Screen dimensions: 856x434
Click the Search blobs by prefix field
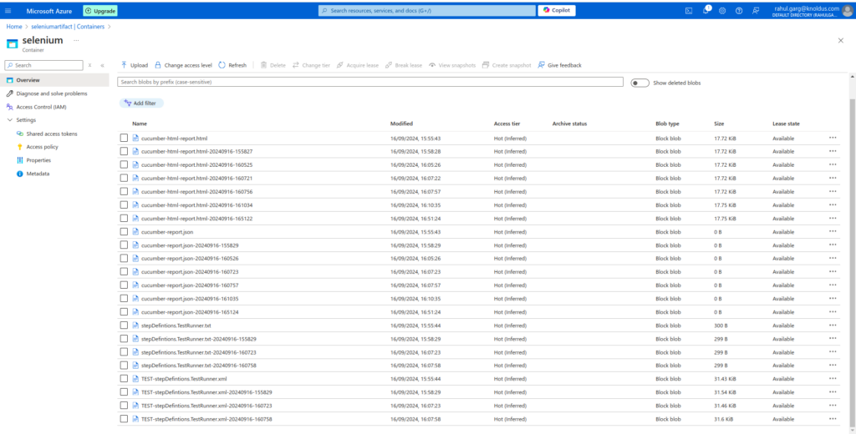(x=371, y=83)
